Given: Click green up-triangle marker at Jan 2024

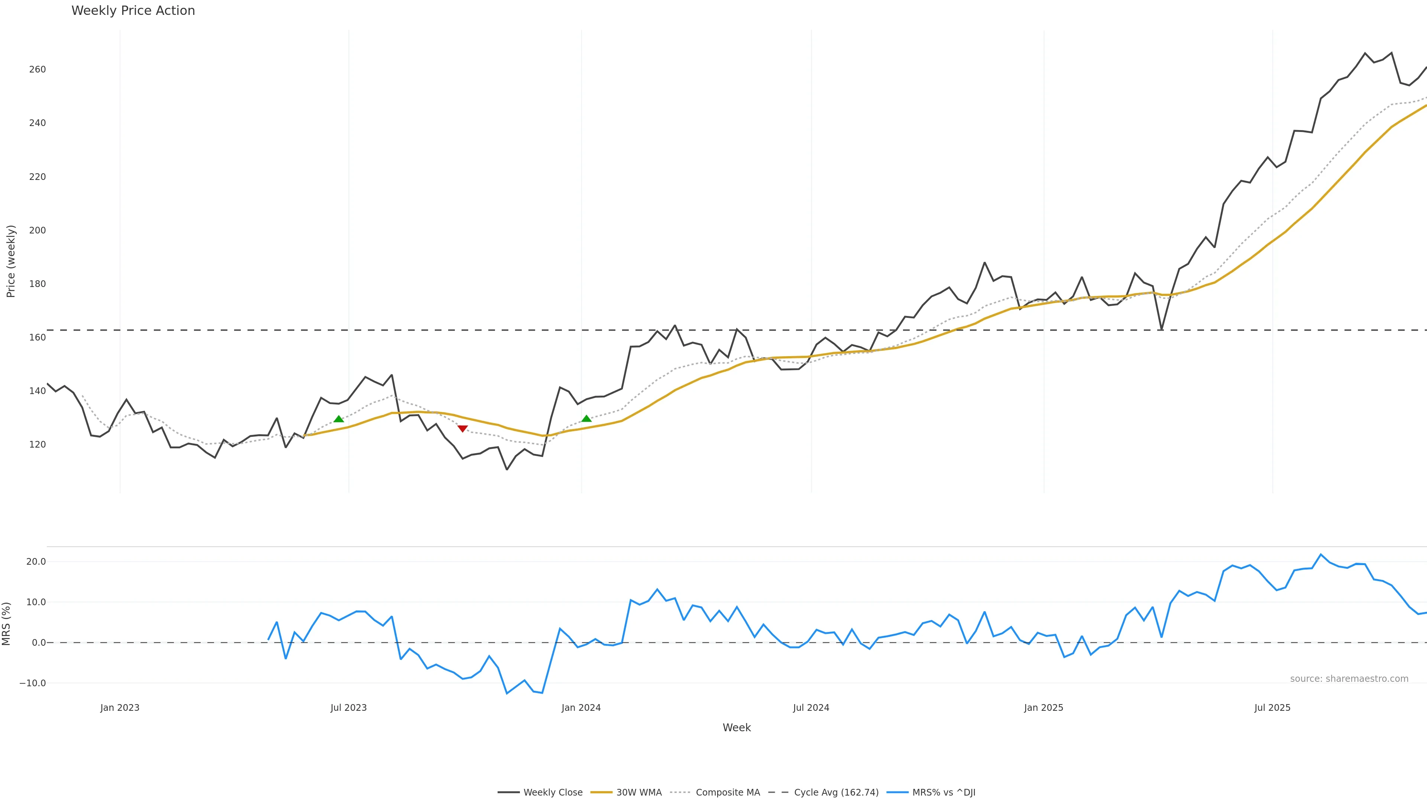Looking at the screenshot, I should (x=587, y=418).
